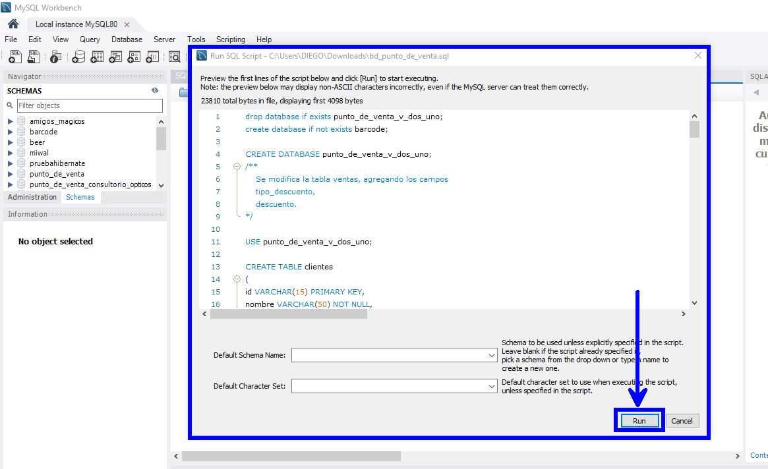Open an existing SQL script file
This screenshot has height=469, width=768.
click(x=34, y=57)
